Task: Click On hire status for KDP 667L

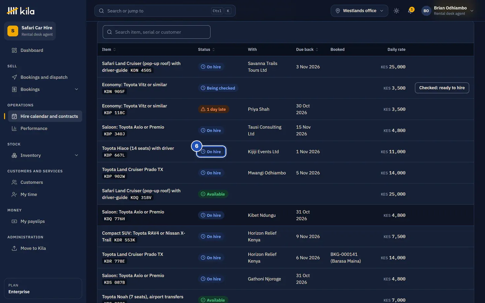Action: (211, 151)
